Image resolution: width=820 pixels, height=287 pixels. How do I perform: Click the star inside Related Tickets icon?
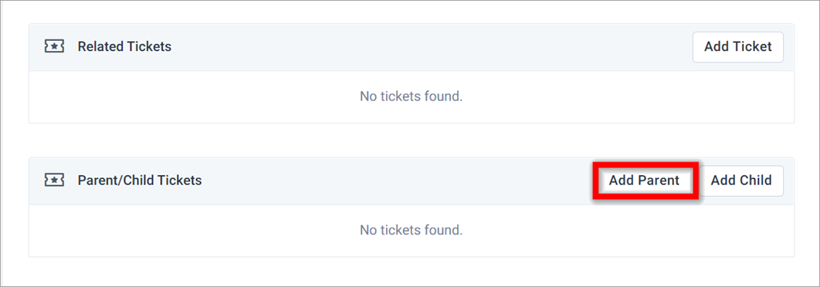pos(54,46)
